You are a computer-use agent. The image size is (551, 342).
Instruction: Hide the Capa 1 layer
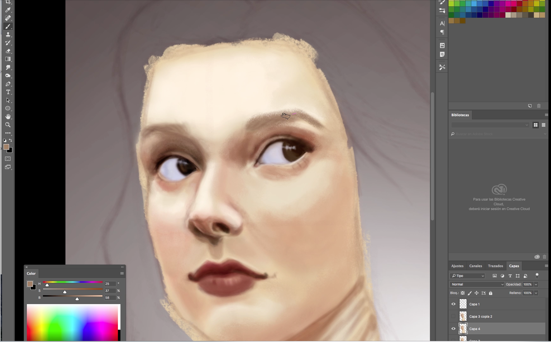453,304
